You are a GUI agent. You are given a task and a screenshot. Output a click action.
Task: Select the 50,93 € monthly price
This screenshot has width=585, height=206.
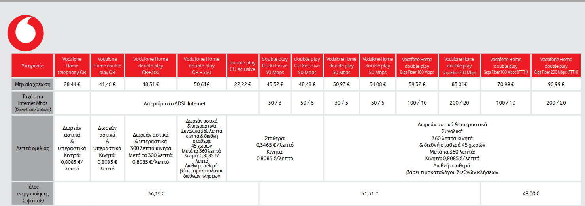342,84
